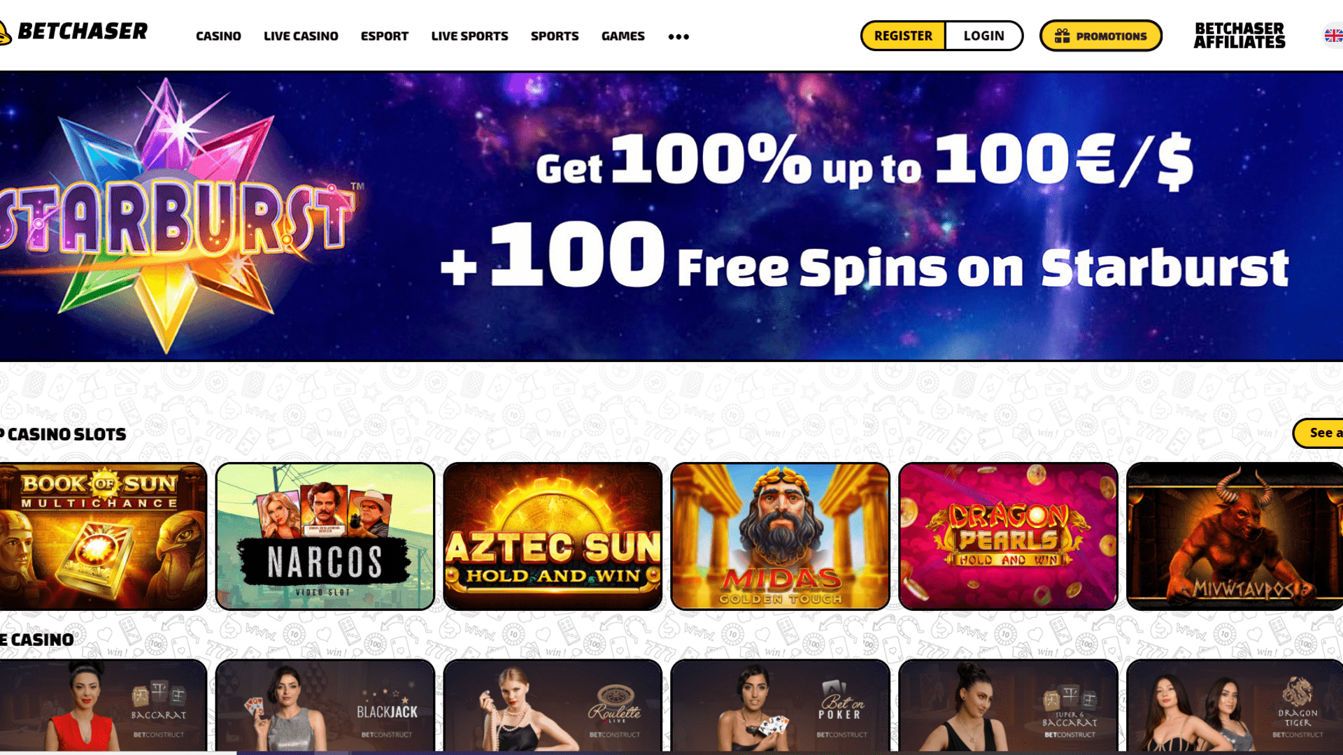Open the Casino menu item
The width and height of the screenshot is (1343, 755).
(x=218, y=36)
